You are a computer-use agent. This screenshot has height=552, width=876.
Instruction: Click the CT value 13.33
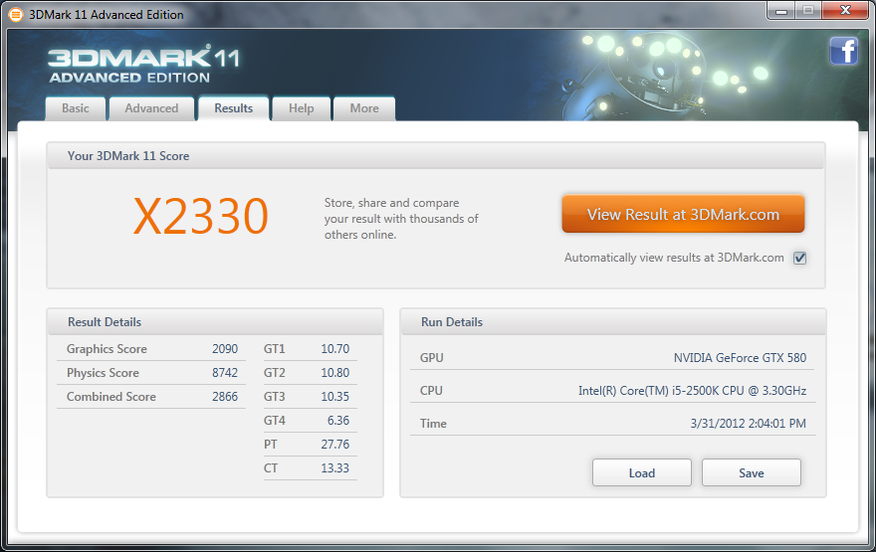tap(335, 468)
